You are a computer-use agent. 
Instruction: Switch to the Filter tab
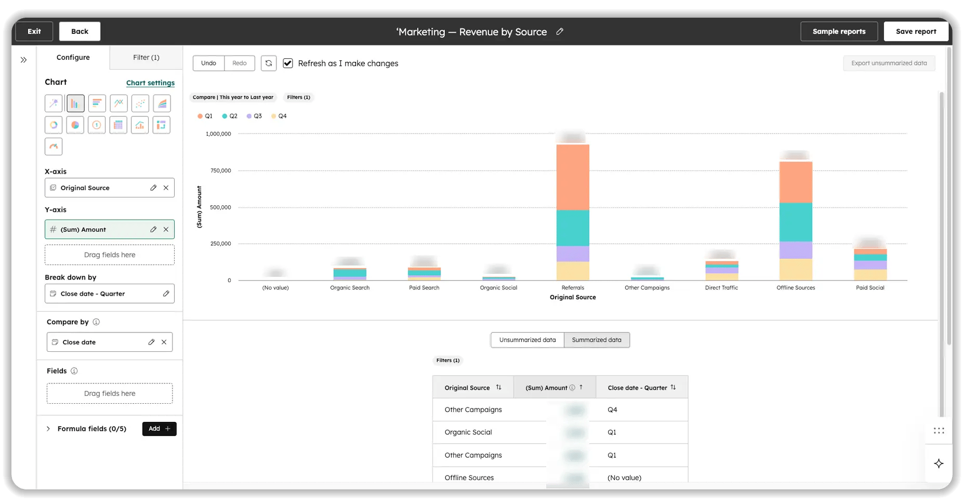[x=146, y=57]
